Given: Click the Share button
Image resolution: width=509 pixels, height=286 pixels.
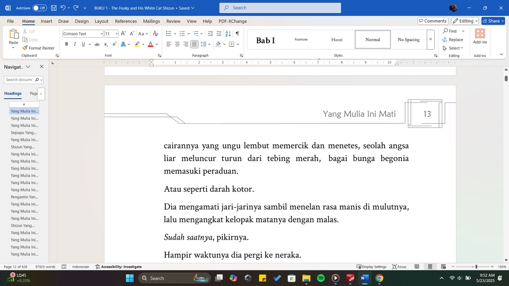Looking at the screenshot, I should point(493,21).
